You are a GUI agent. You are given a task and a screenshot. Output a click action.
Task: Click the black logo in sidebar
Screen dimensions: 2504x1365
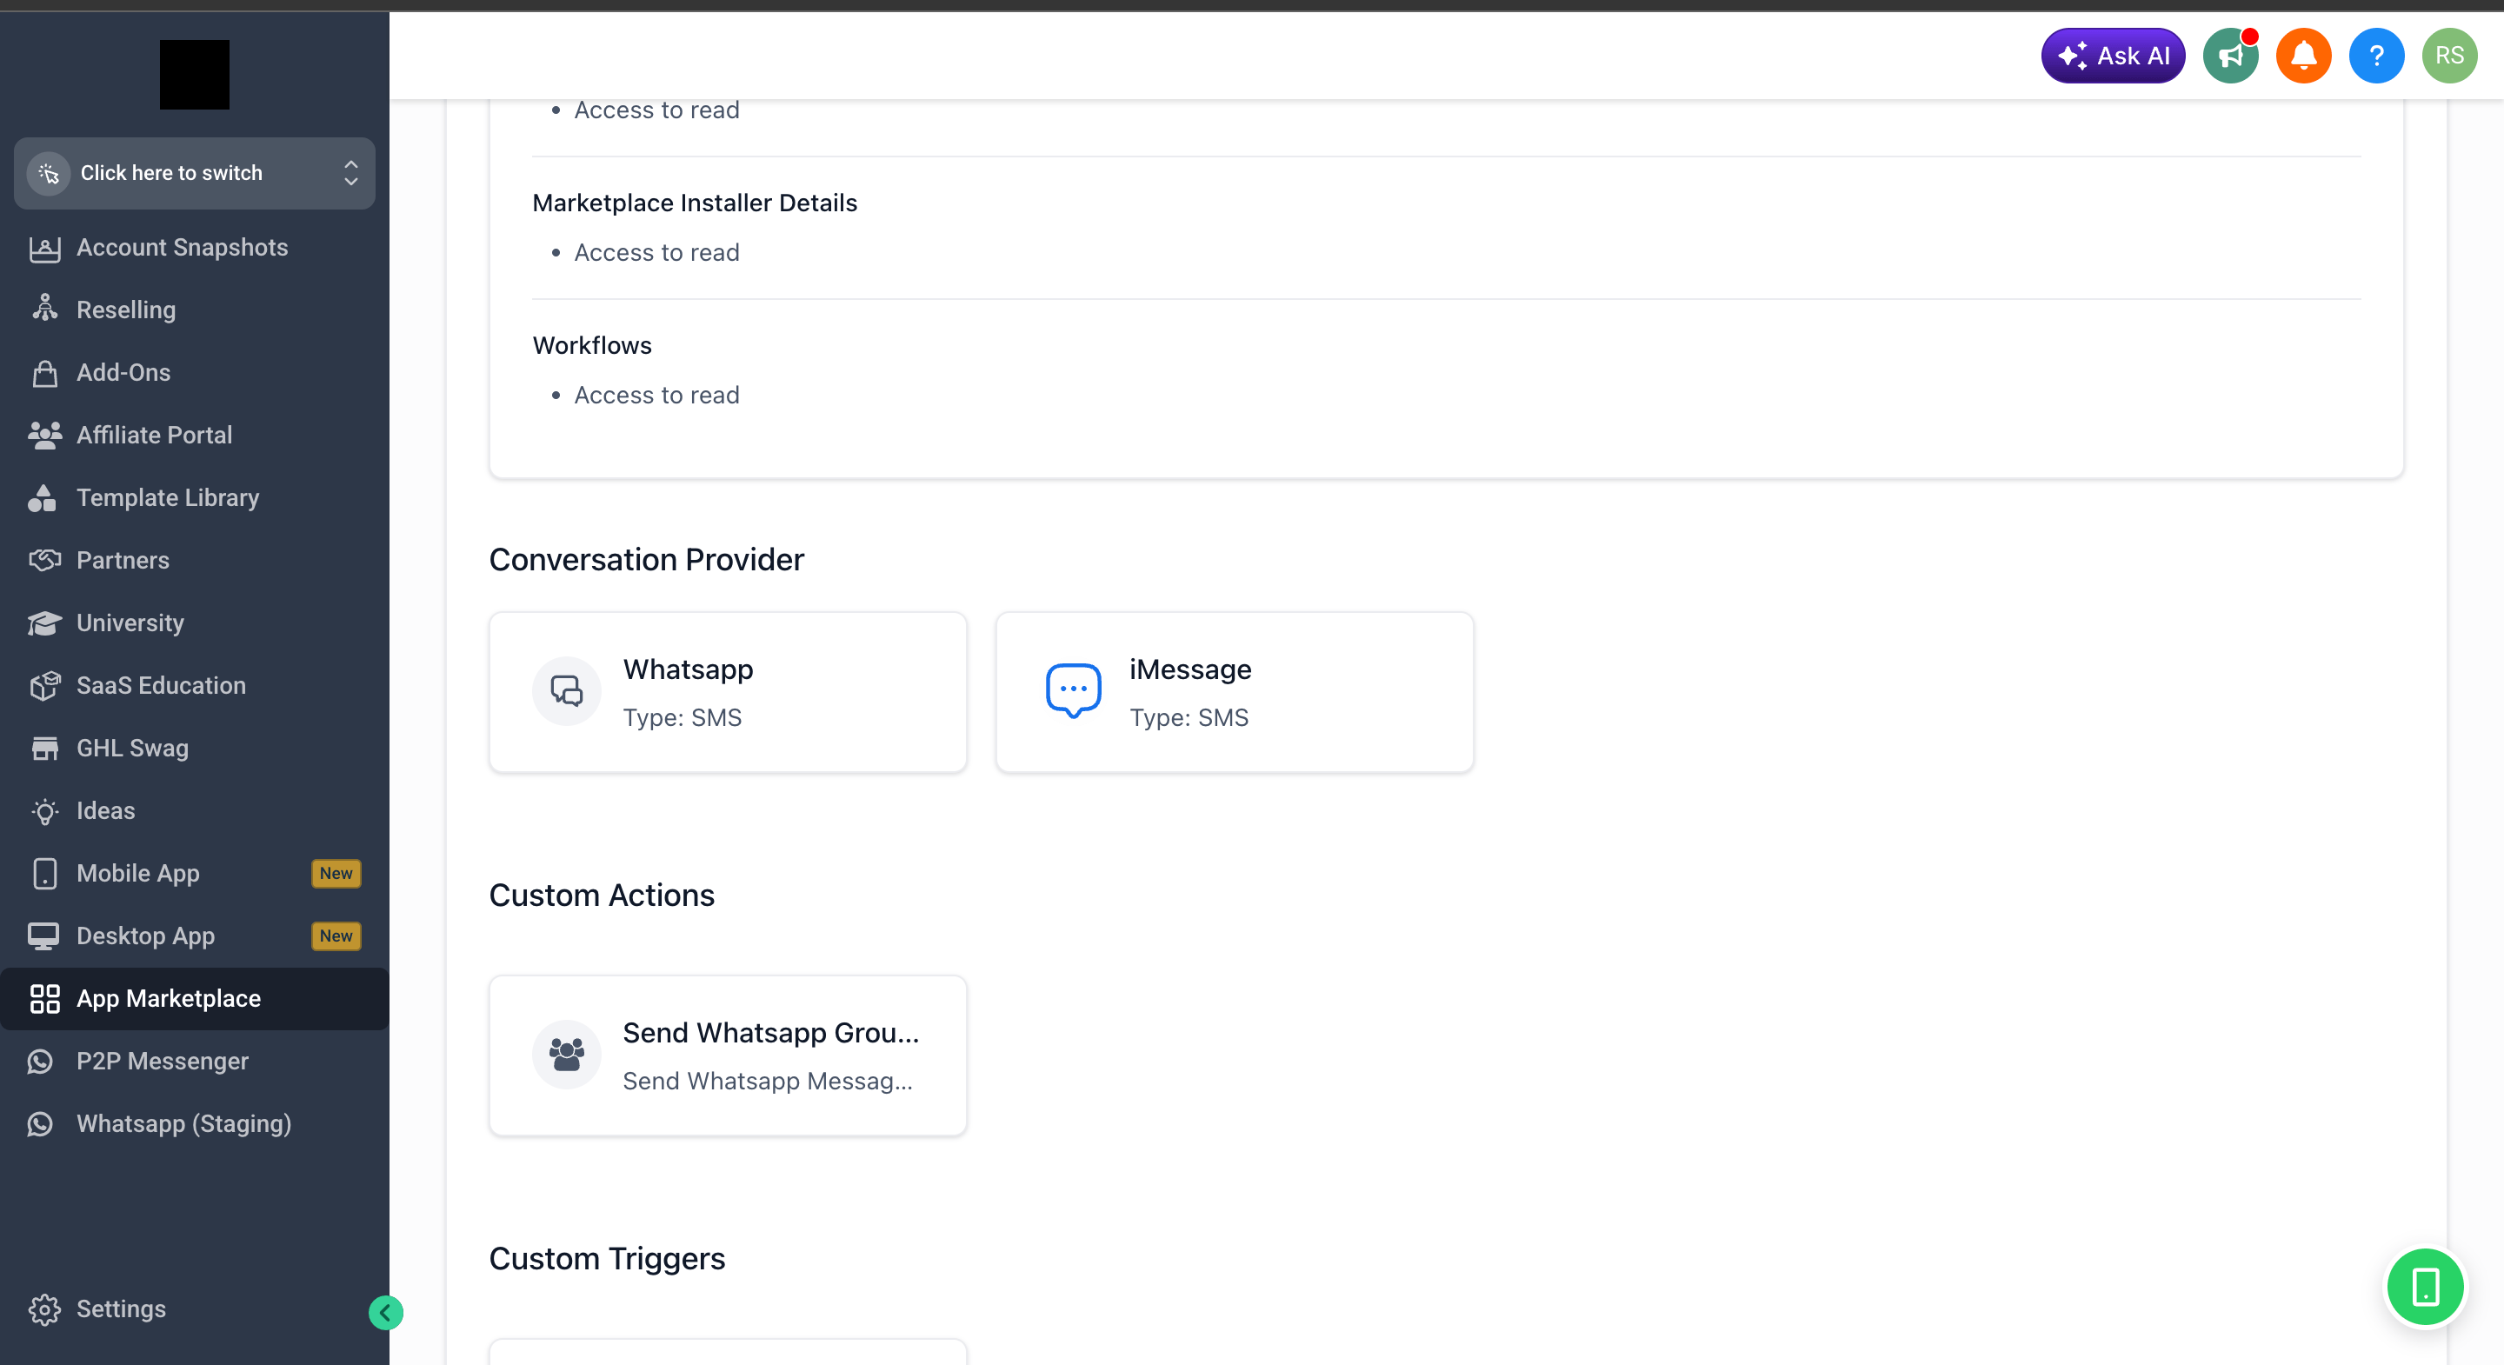pos(195,75)
